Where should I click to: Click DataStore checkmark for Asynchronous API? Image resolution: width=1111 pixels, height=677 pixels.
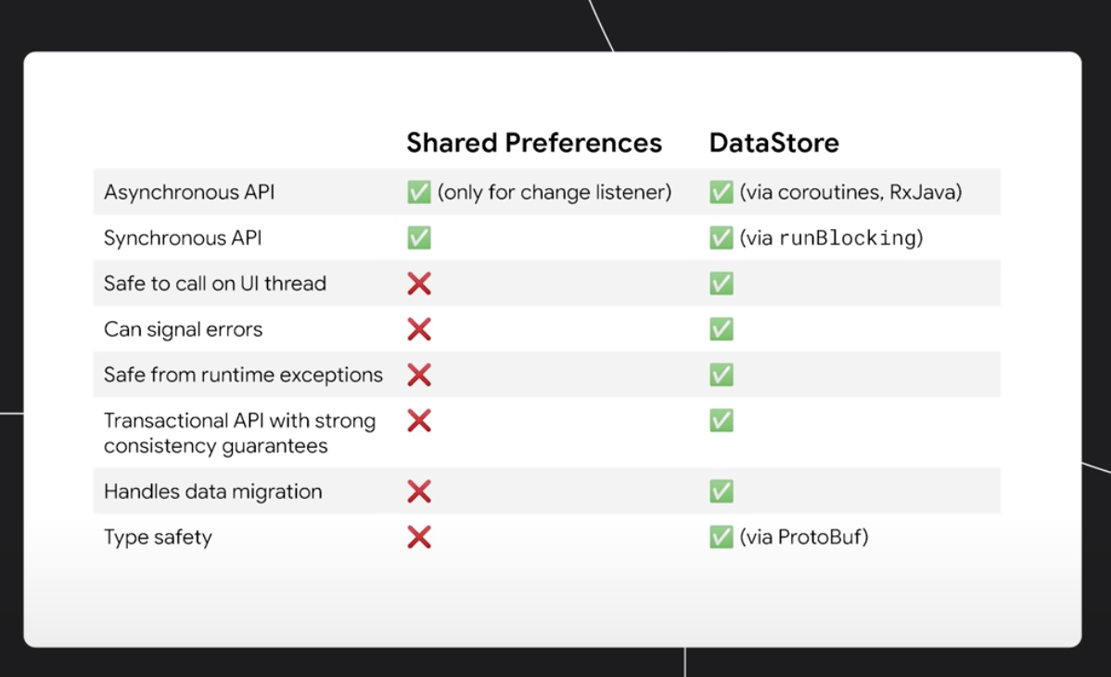[722, 191]
